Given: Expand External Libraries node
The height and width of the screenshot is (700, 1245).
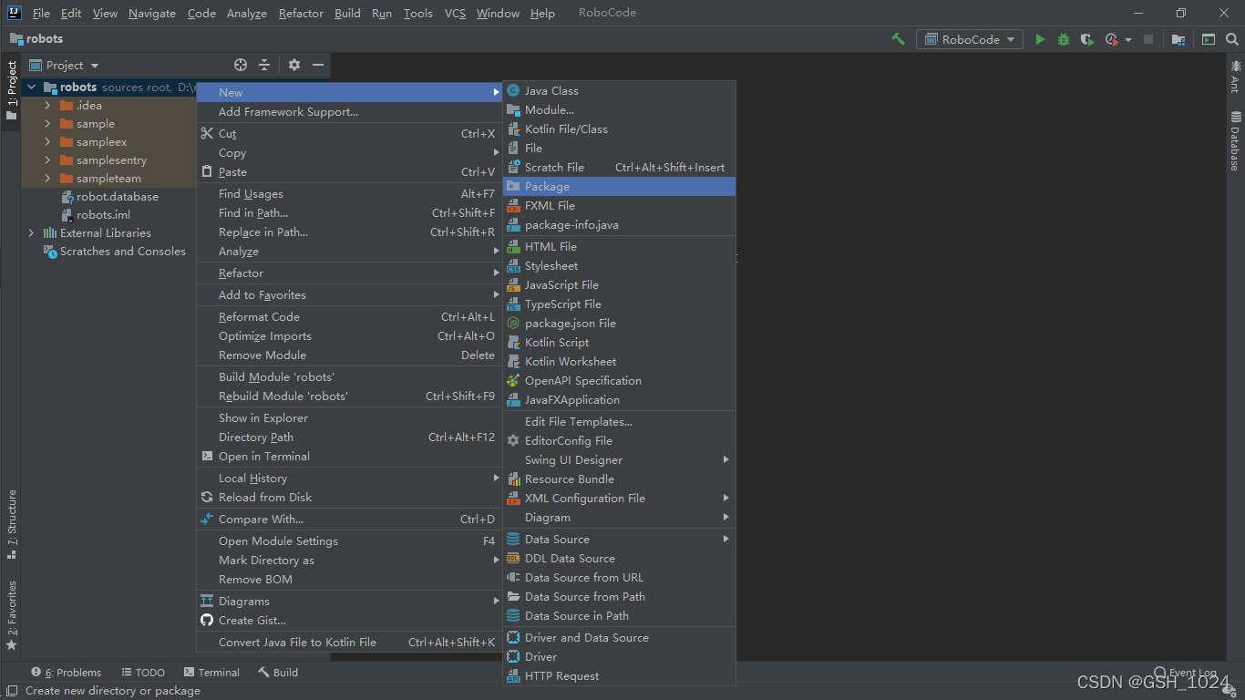Looking at the screenshot, I should coord(31,233).
